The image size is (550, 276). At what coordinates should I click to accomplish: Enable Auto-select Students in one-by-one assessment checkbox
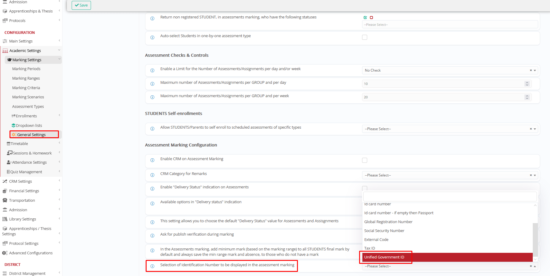point(364,37)
